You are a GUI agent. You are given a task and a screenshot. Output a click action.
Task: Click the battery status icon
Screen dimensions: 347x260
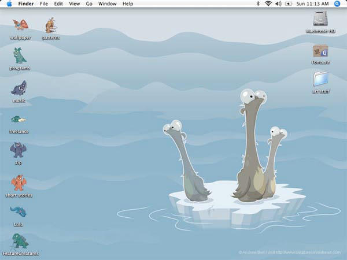tap(289, 4)
